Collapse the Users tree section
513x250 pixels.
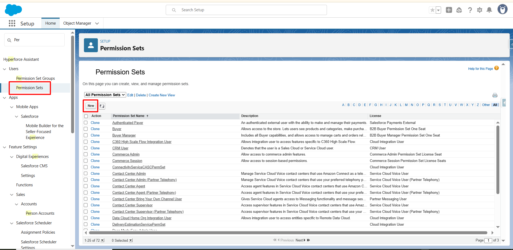pos(5,69)
